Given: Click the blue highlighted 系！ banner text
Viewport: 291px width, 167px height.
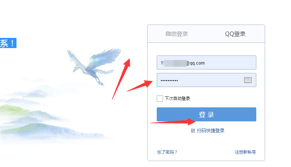Looking at the screenshot, I should (8, 43).
